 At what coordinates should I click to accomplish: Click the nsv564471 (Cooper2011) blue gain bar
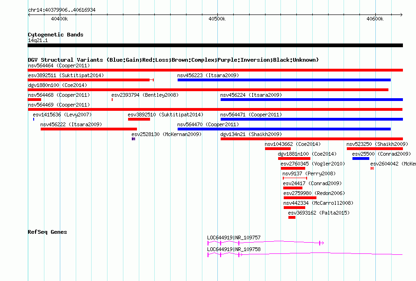coord(312,119)
